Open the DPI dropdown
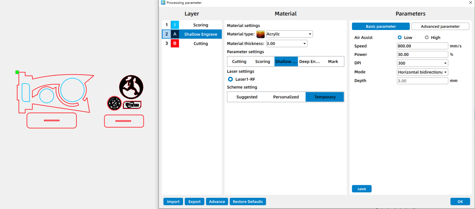This screenshot has height=209, width=475. coord(422,63)
